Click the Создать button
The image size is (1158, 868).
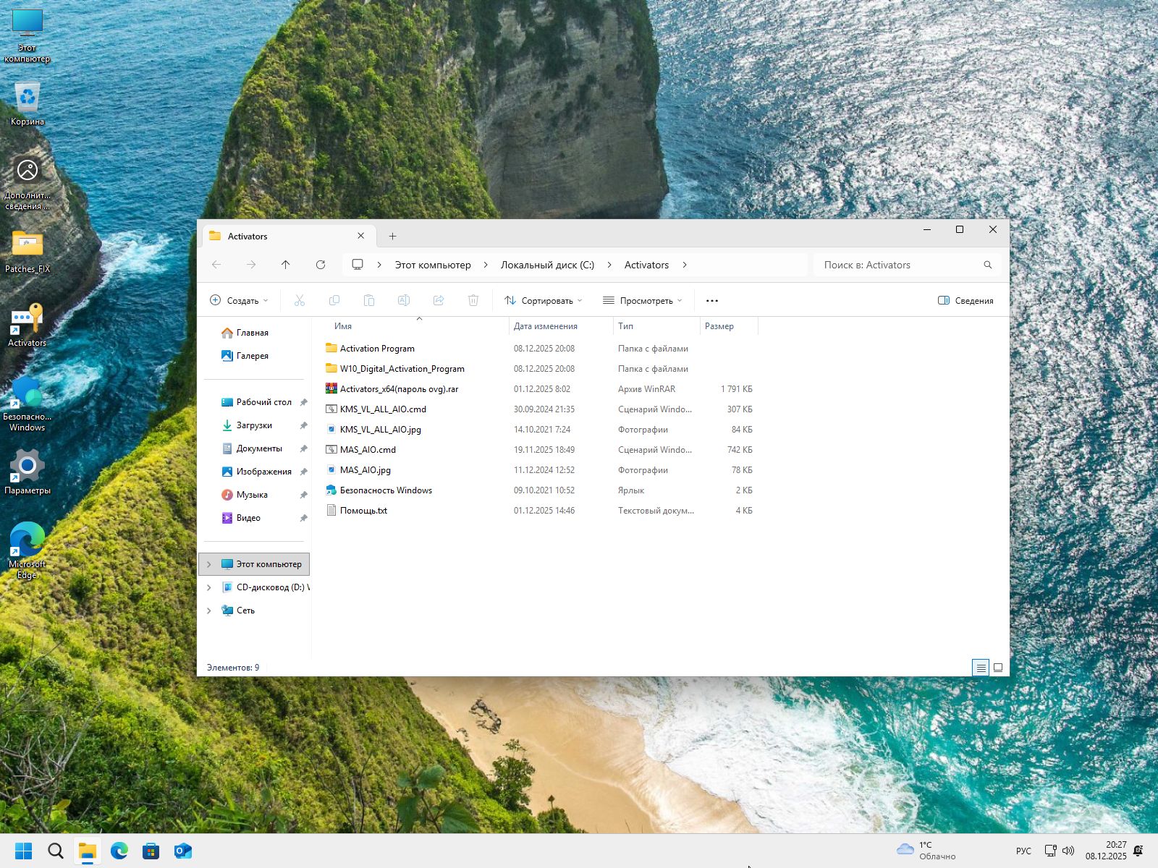239,301
